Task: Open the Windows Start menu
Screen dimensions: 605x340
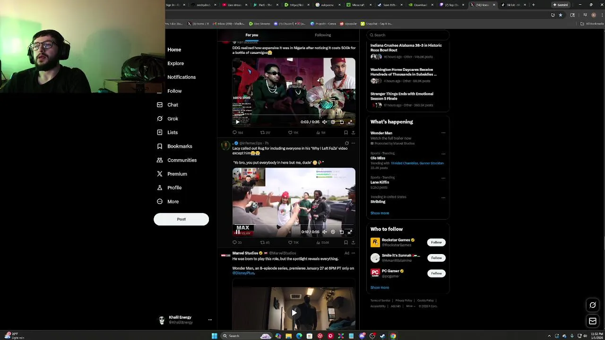Action: coord(215,336)
